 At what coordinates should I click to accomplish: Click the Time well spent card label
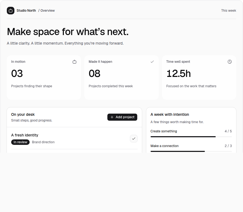(x=178, y=62)
